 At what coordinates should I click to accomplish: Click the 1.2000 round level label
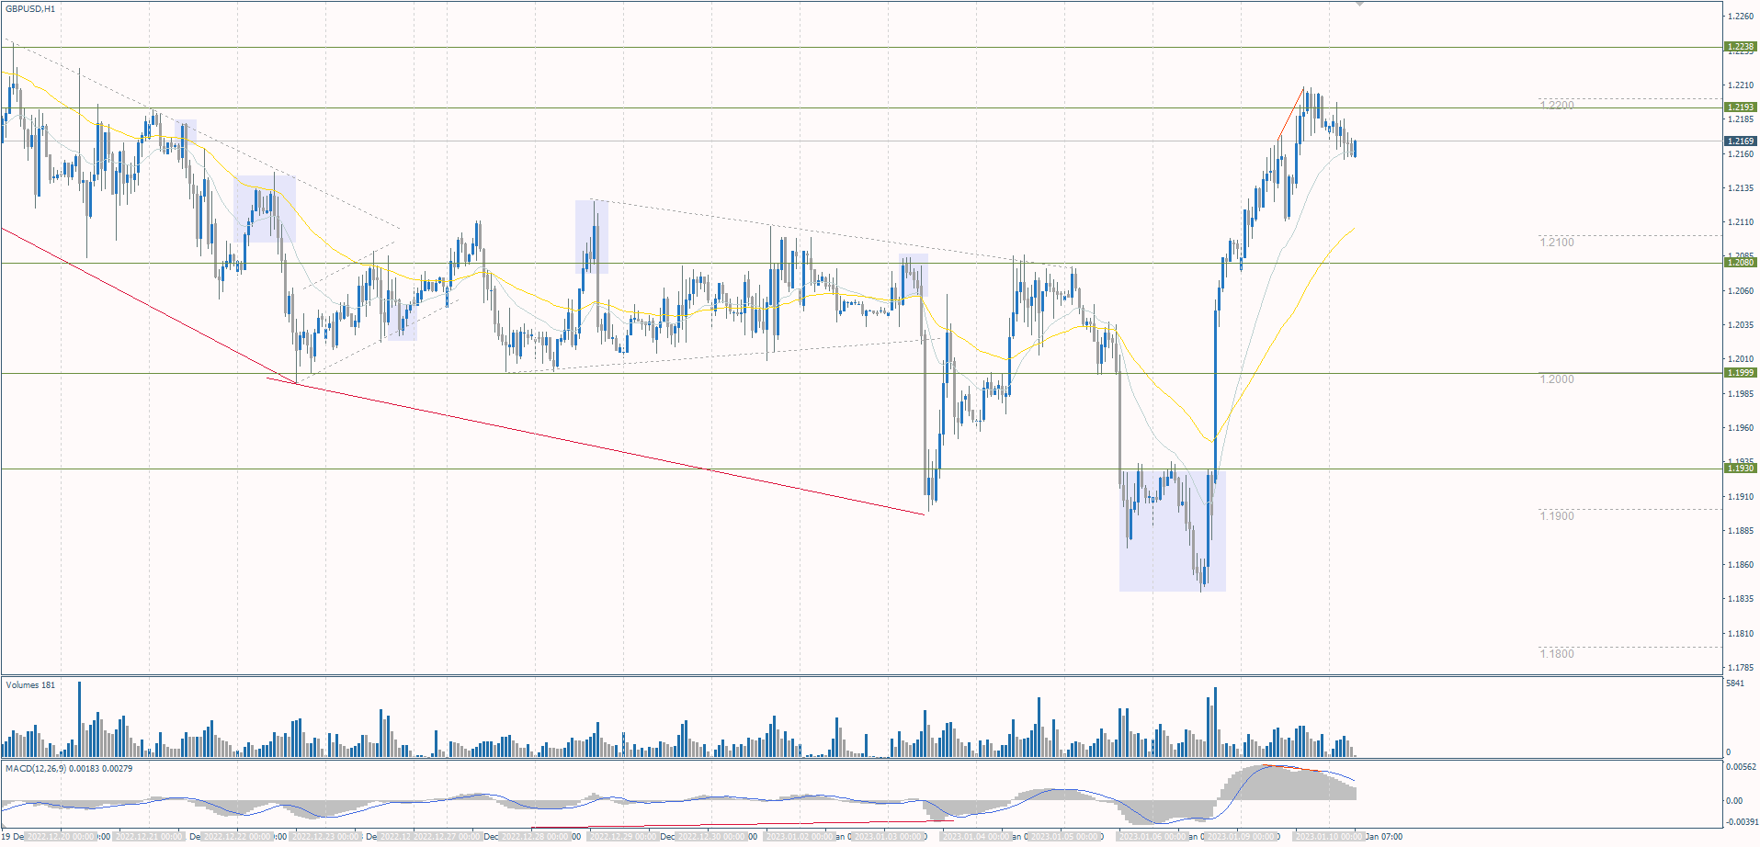1557,379
